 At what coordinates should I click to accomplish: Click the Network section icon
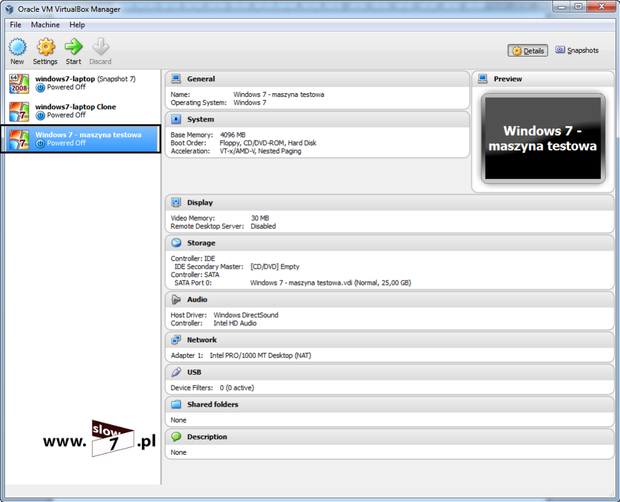[176, 340]
